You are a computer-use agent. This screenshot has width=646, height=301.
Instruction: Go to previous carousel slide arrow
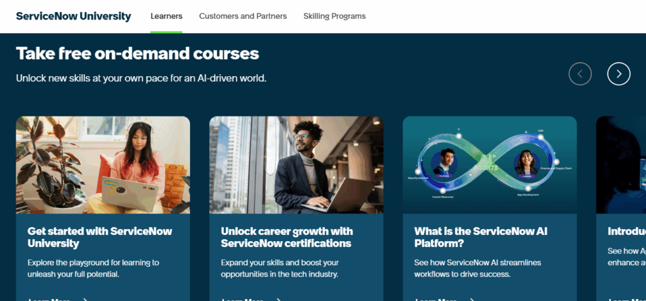(x=580, y=74)
